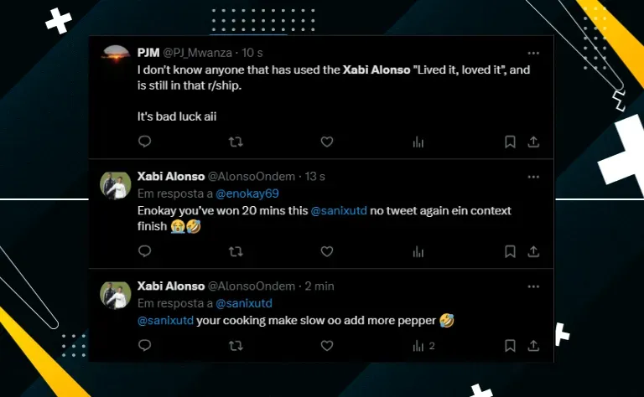The image size is (644, 397).
Task: Open more options on Enokay reply tweet
Action: tap(533, 177)
